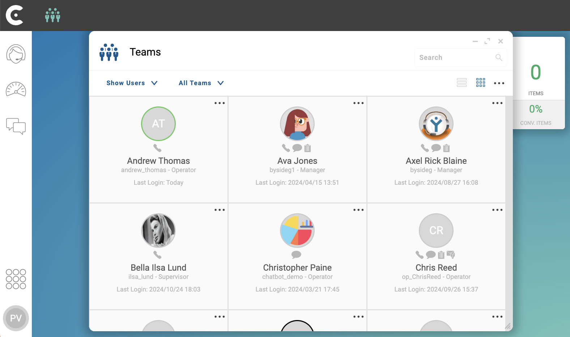Open Ava Jones name link
Image resolution: width=570 pixels, height=337 pixels.
point(297,161)
